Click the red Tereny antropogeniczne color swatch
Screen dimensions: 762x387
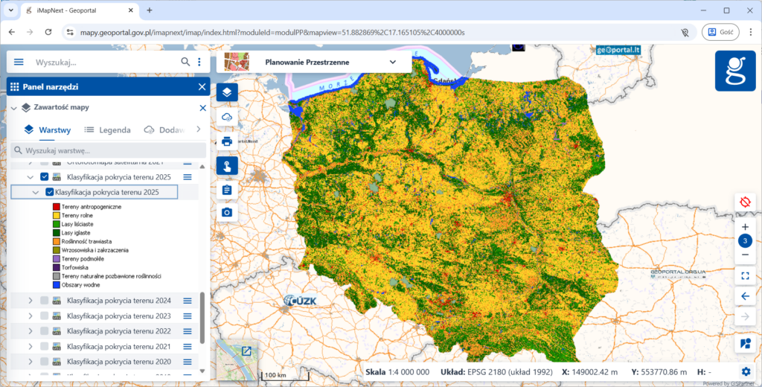tap(55, 206)
